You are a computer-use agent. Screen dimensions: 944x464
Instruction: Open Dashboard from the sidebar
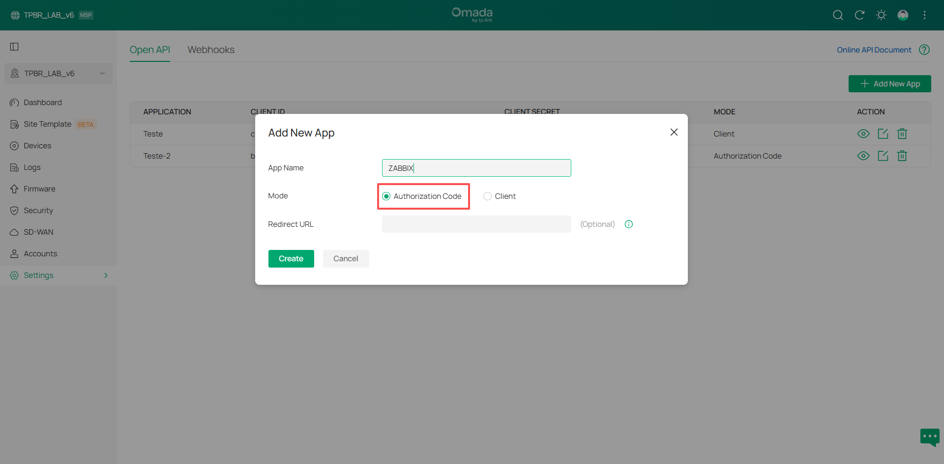(x=43, y=103)
